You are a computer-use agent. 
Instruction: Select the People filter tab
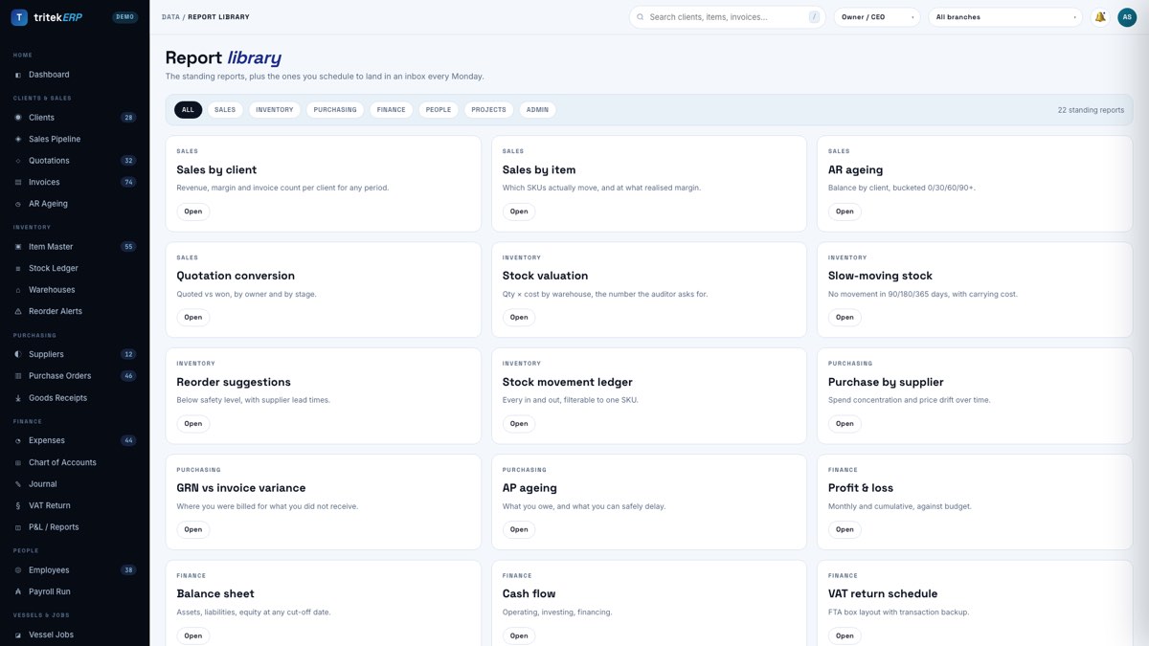pyautogui.click(x=439, y=110)
